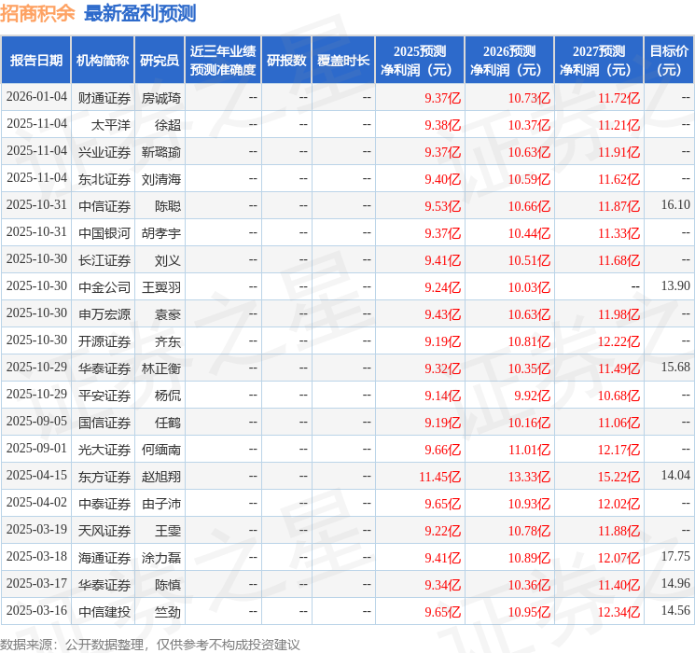Click the 目标价 column header
The image size is (695, 653).
[x=669, y=60]
